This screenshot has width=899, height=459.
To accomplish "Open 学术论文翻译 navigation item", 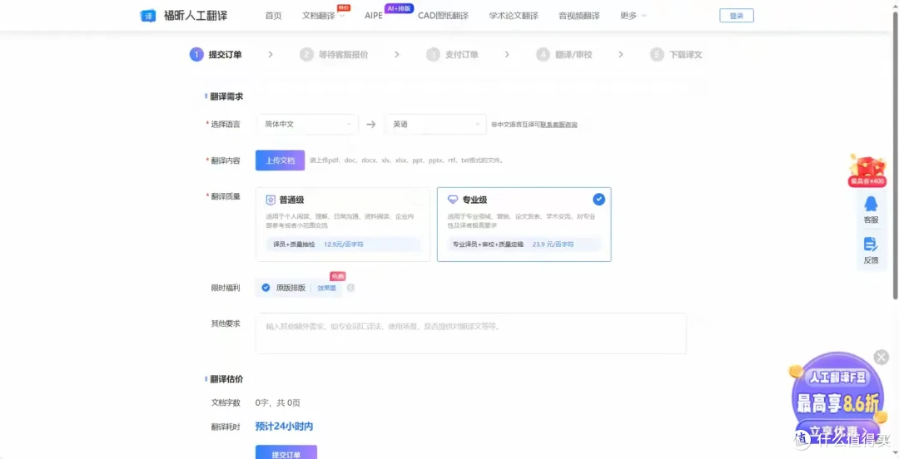I will (514, 16).
